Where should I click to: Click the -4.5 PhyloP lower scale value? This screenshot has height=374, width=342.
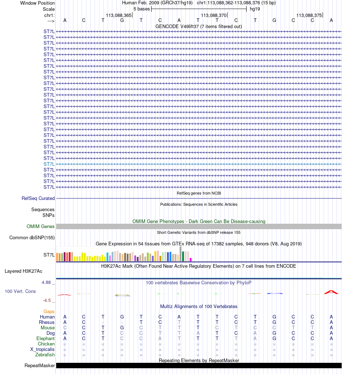pyautogui.click(x=47, y=300)
